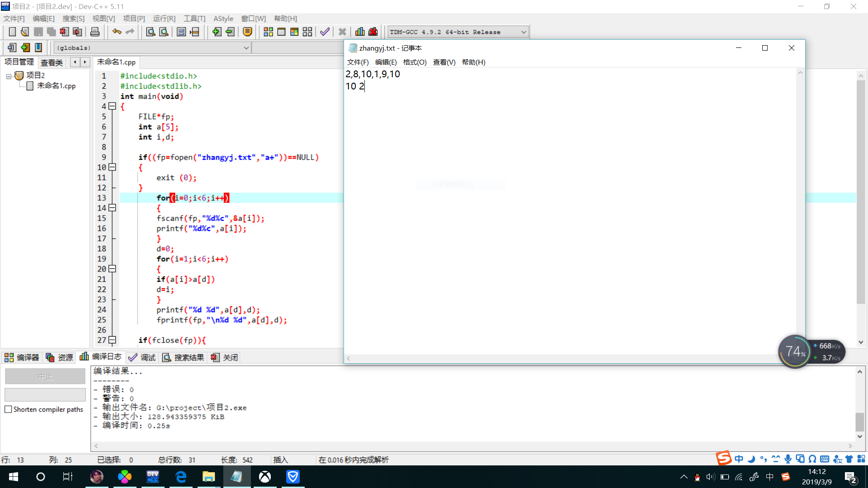Image resolution: width=868 pixels, height=488 pixels.
Task: Collapse code fold at line 20
Action: coord(112,269)
